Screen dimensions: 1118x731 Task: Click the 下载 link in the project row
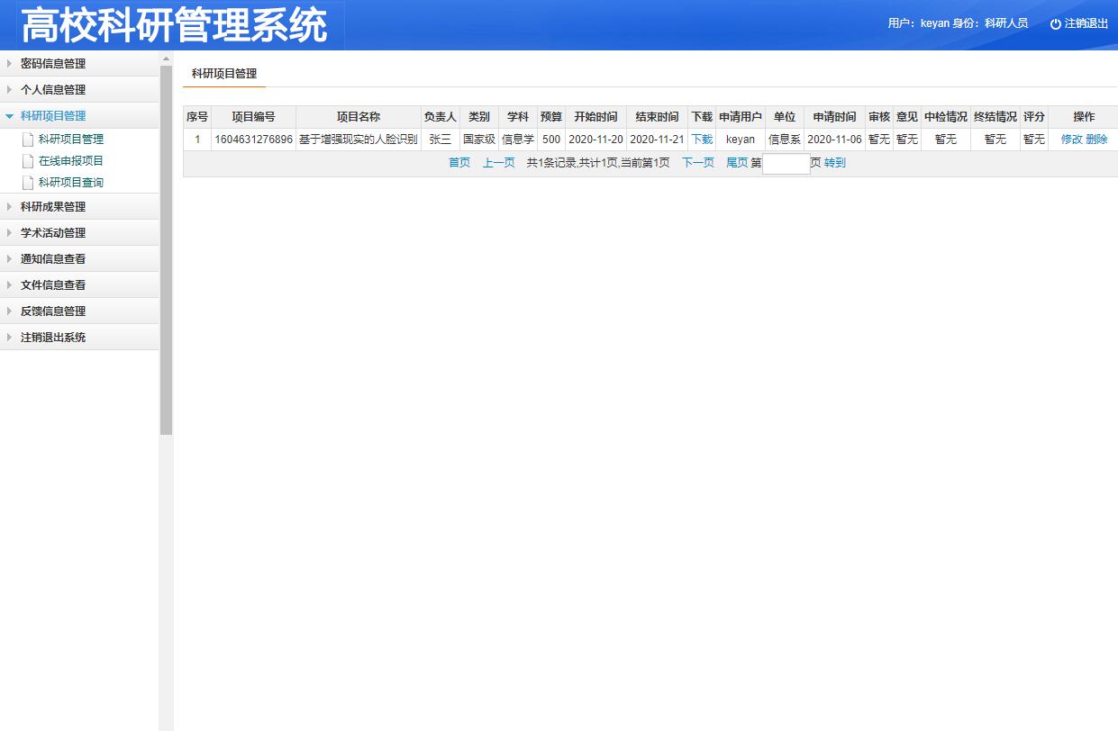[702, 139]
